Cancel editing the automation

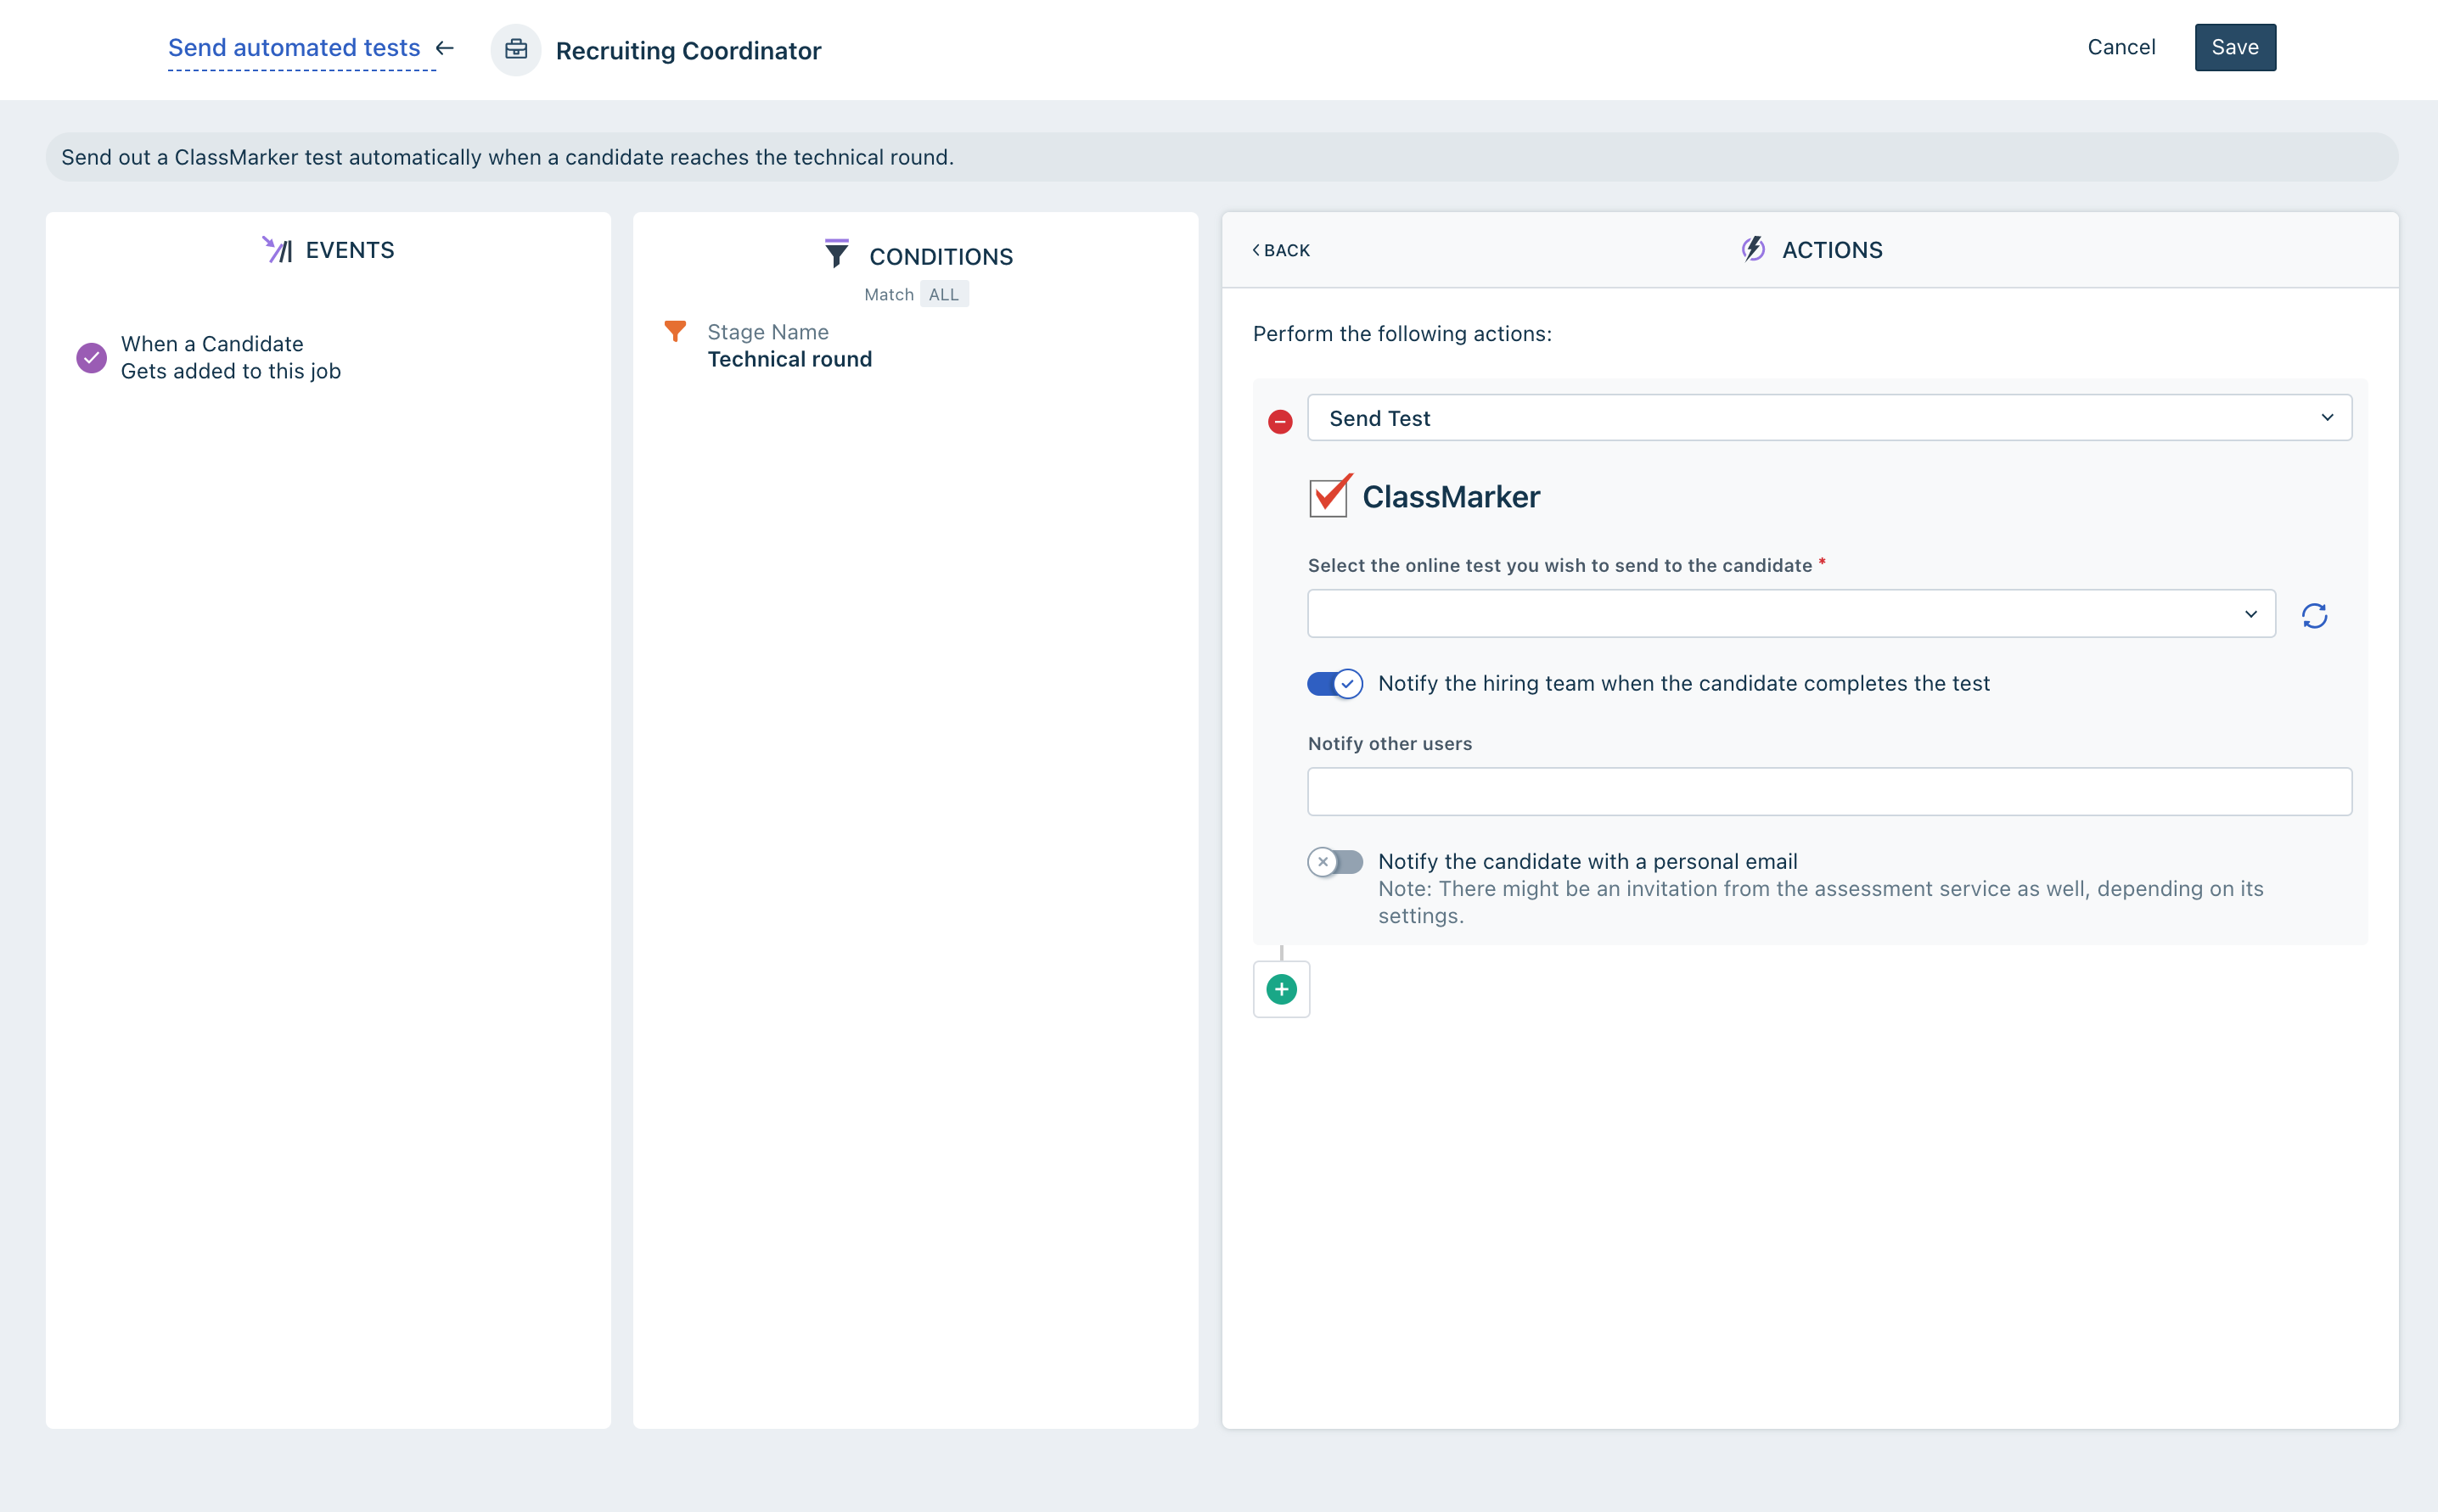point(2121,47)
